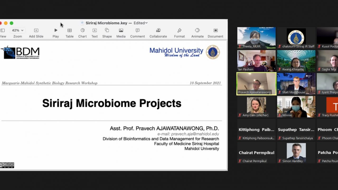This screenshot has width=338, height=190.
Task: Expand the Edited title dropdown chevron
Action: 147,23
